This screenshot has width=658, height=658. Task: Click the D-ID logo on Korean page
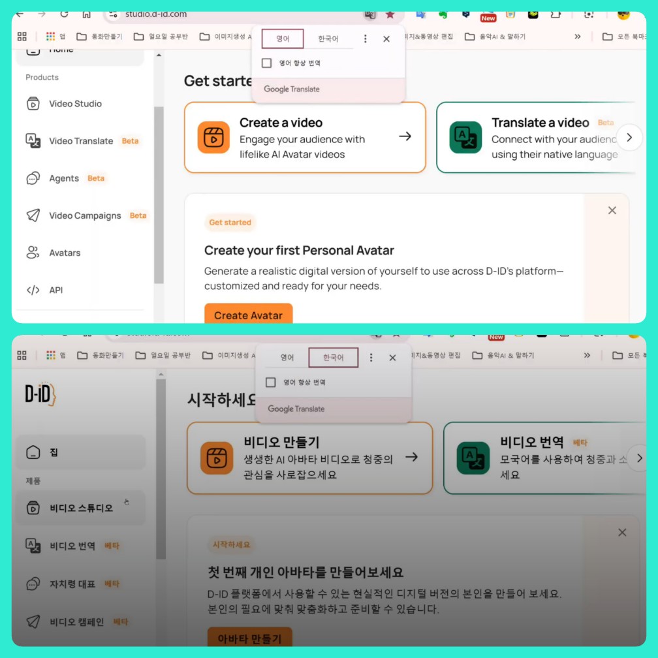tap(40, 394)
